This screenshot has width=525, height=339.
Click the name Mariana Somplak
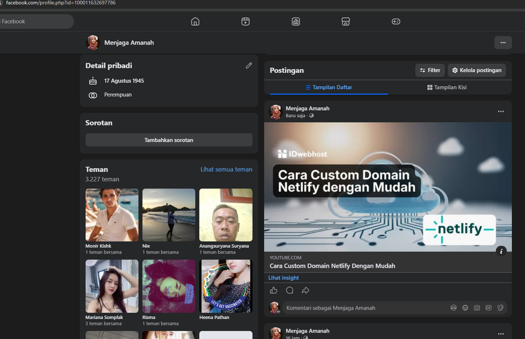tap(104, 318)
